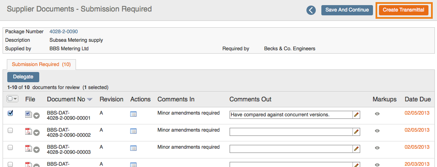The width and height of the screenshot is (437, 167).
Task: Click Comments In text for document 00002
Action: tap(188, 130)
